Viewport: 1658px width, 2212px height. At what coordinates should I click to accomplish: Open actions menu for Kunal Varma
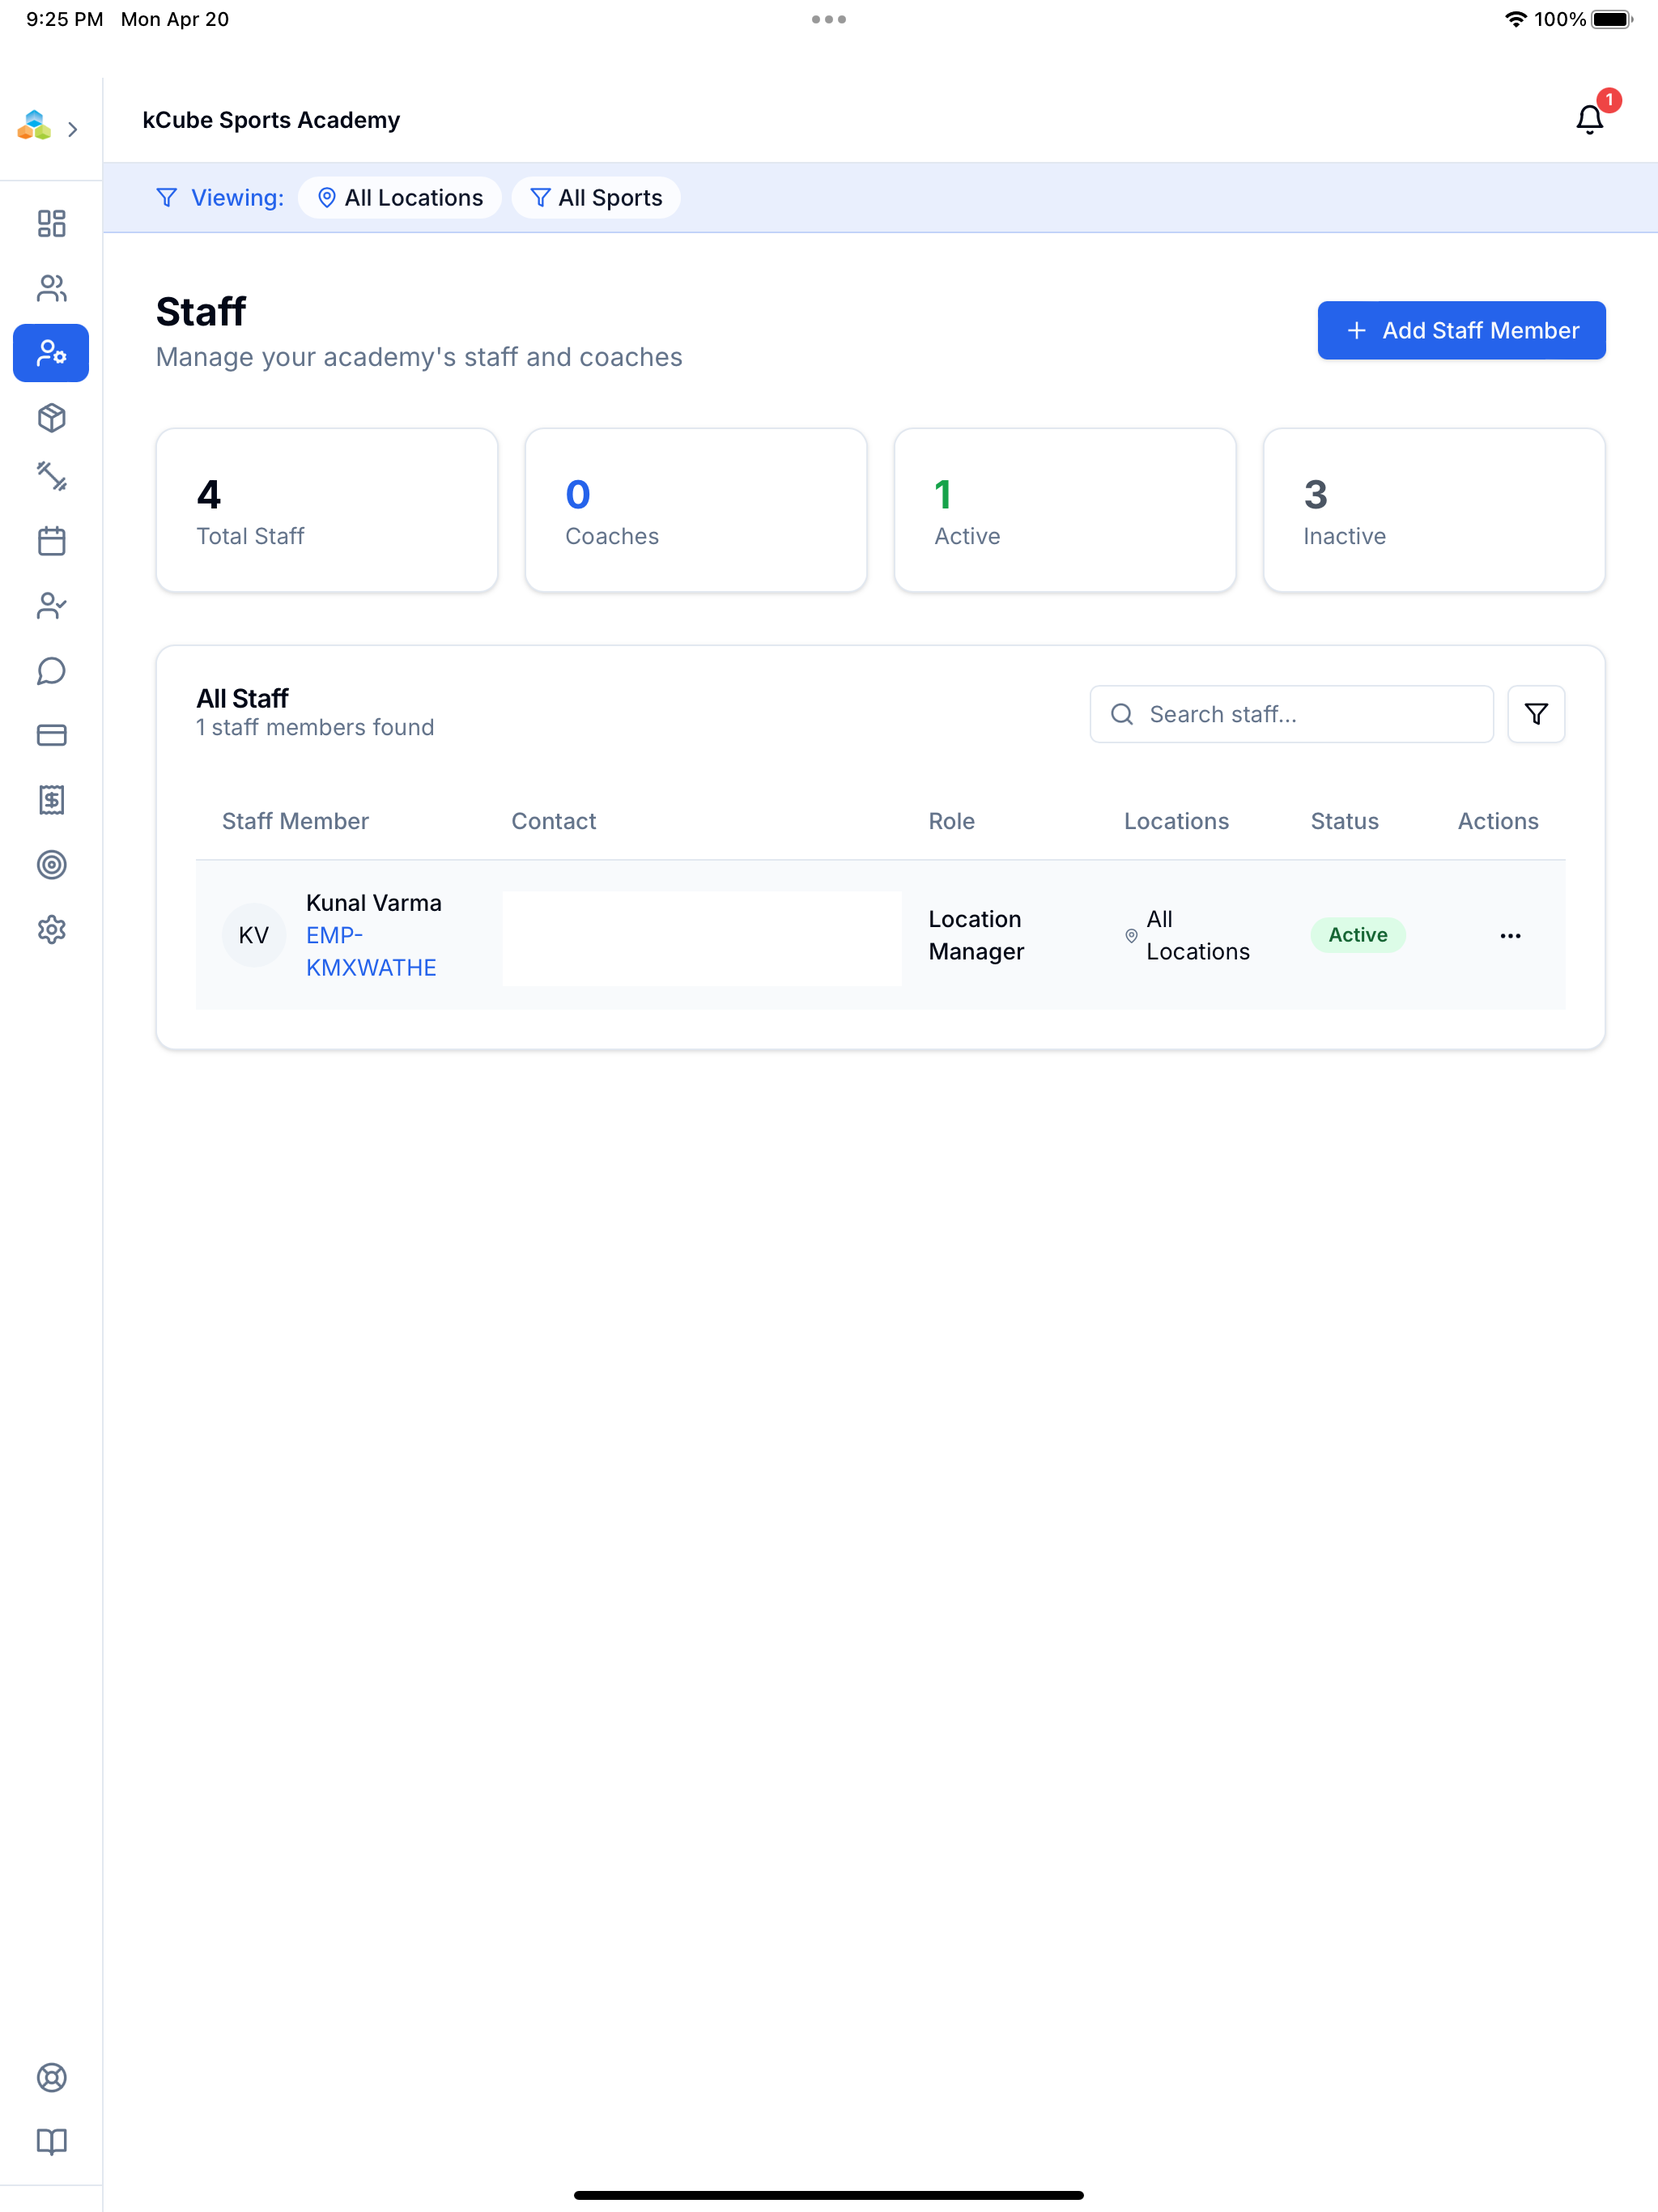[1510, 936]
